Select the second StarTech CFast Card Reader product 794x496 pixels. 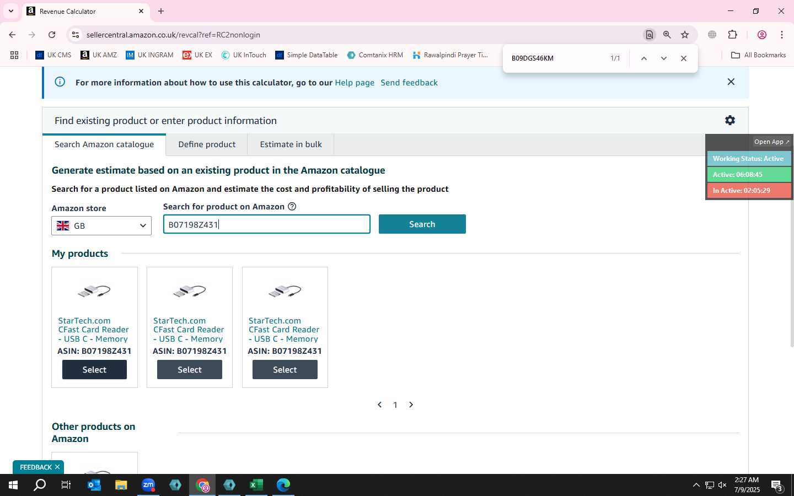190,370
